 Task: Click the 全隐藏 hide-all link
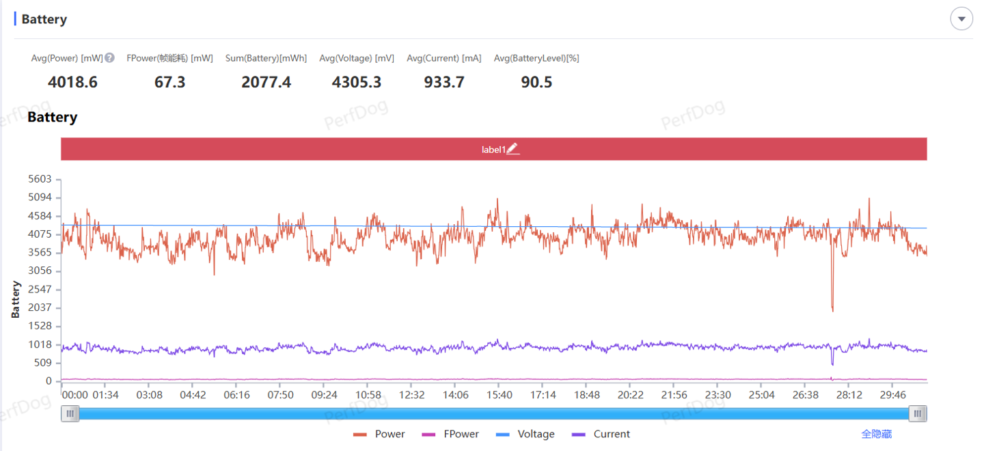tap(876, 435)
